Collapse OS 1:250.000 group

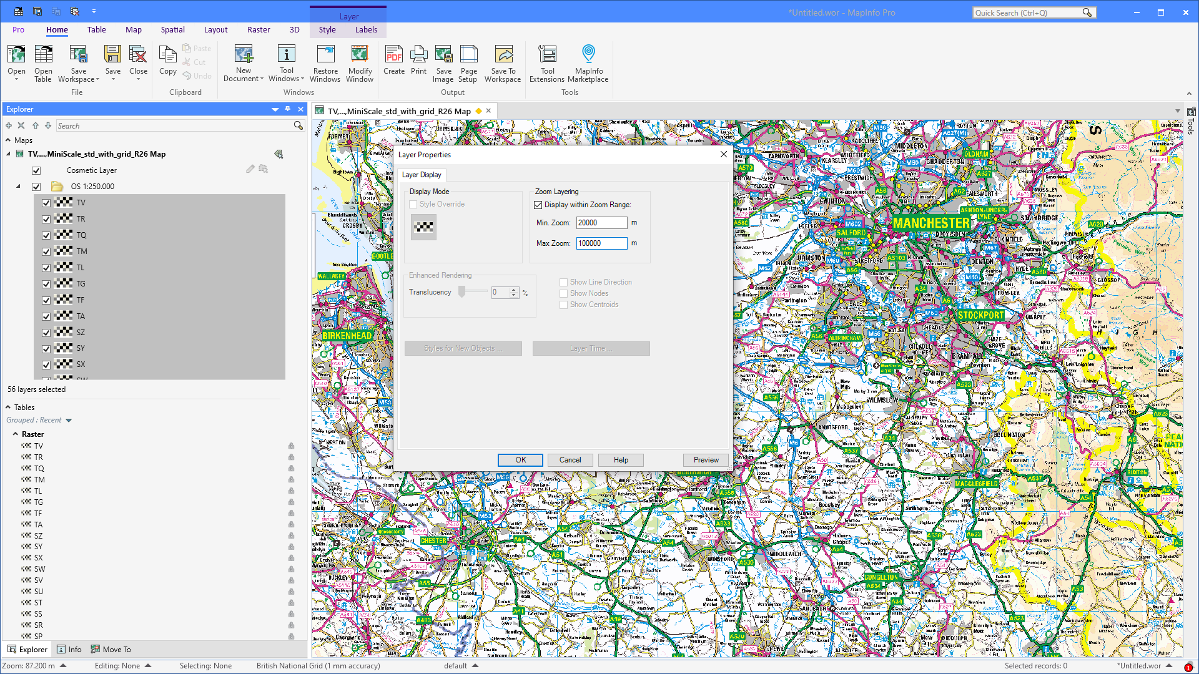click(18, 187)
